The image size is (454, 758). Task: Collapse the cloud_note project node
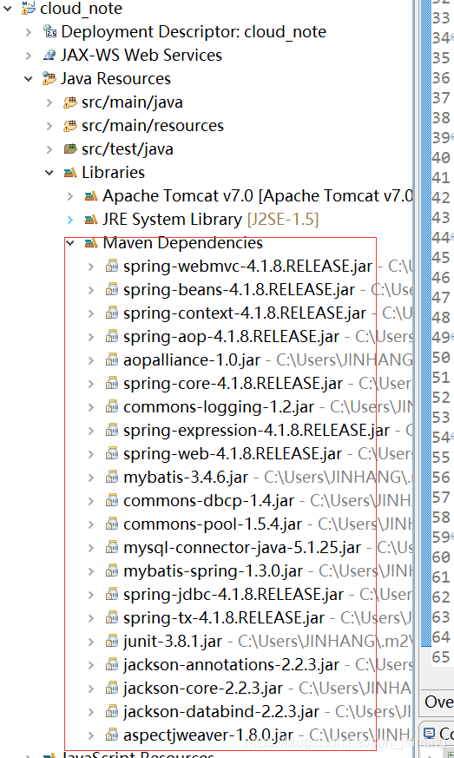click(8, 8)
